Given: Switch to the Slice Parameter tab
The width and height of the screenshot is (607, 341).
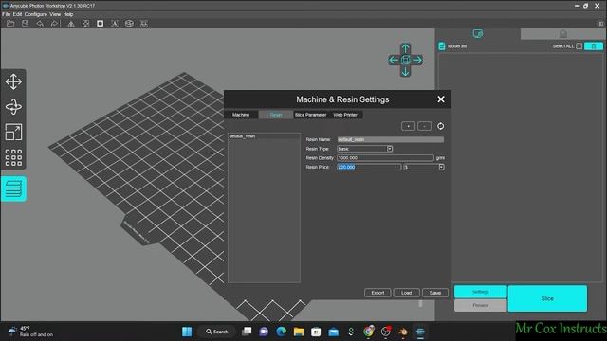Looking at the screenshot, I should (310, 115).
